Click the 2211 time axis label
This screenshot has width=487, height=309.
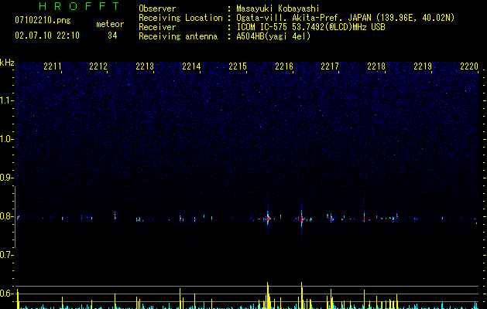click(53, 66)
